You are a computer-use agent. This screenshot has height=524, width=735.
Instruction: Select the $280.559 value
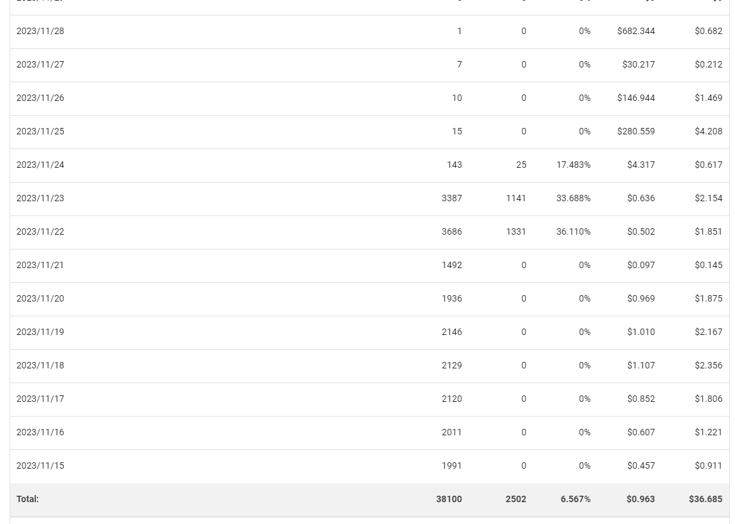[x=635, y=131]
